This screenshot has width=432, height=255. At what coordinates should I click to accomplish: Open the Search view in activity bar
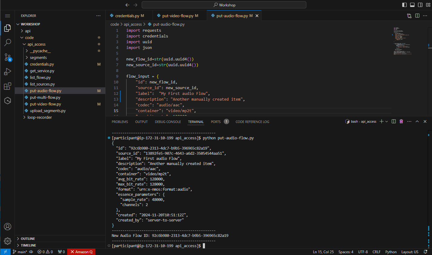coord(8,43)
